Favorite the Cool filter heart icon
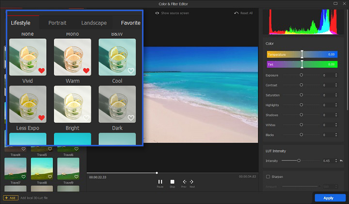This screenshot has height=204, width=349. tap(131, 118)
